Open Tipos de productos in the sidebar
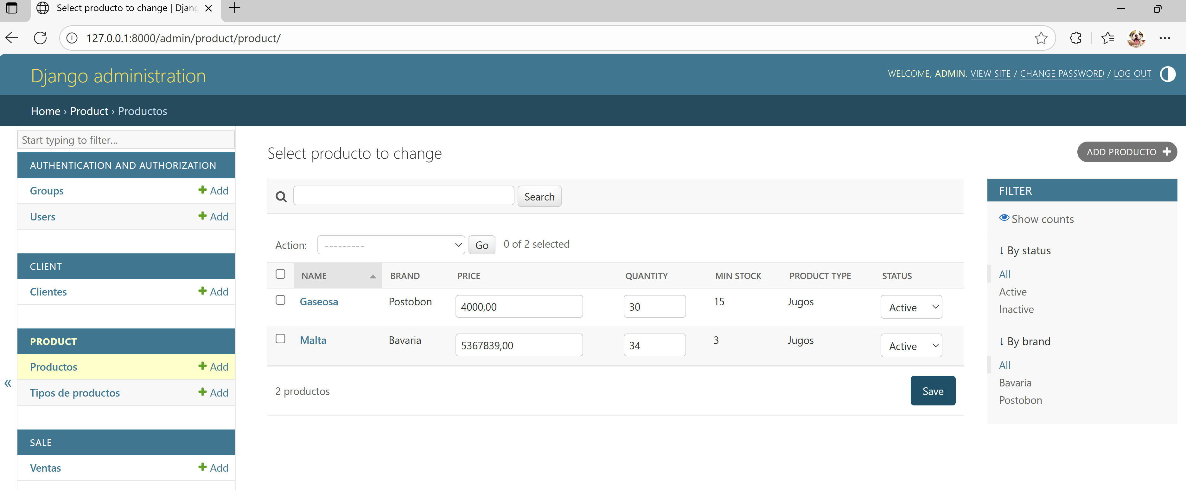Image resolution: width=1186 pixels, height=490 pixels. (x=74, y=392)
